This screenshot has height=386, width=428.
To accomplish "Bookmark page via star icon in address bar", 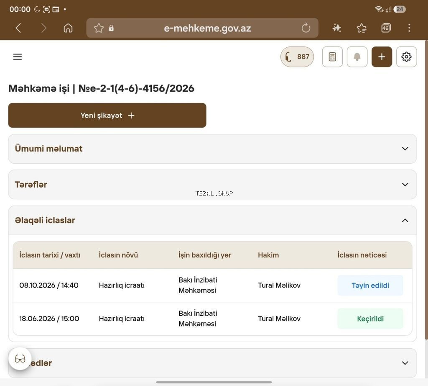I will point(99,28).
